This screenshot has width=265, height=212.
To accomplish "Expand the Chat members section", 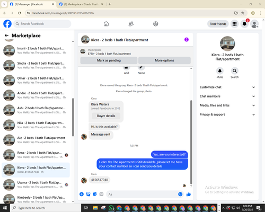I will click(x=227, y=96).
